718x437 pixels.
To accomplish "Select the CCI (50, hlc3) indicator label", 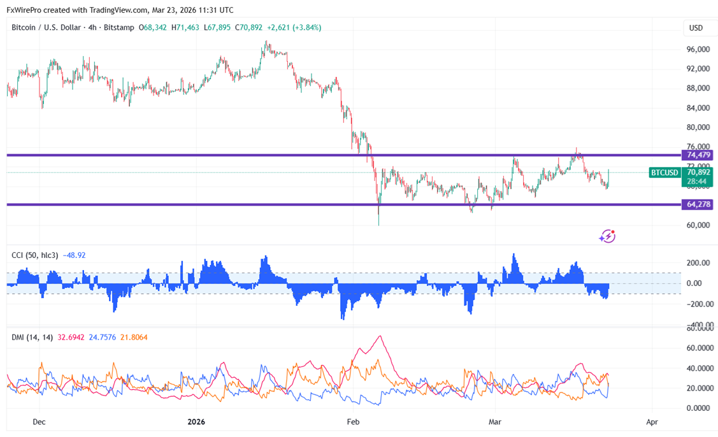I will pos(35,255).
